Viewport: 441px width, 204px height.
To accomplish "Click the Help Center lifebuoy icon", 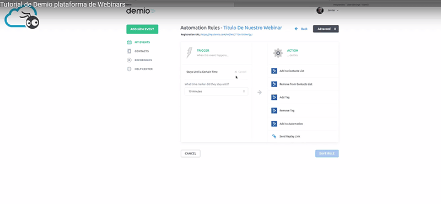I will click(x=129, y=69).
